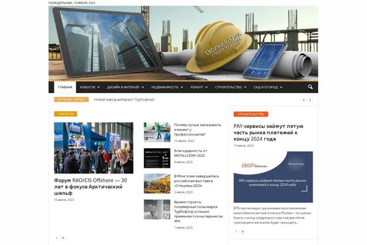The image size is (367, 245).
Task: Open Дизайн и интерьер menu item
Action: click(123, 87)
